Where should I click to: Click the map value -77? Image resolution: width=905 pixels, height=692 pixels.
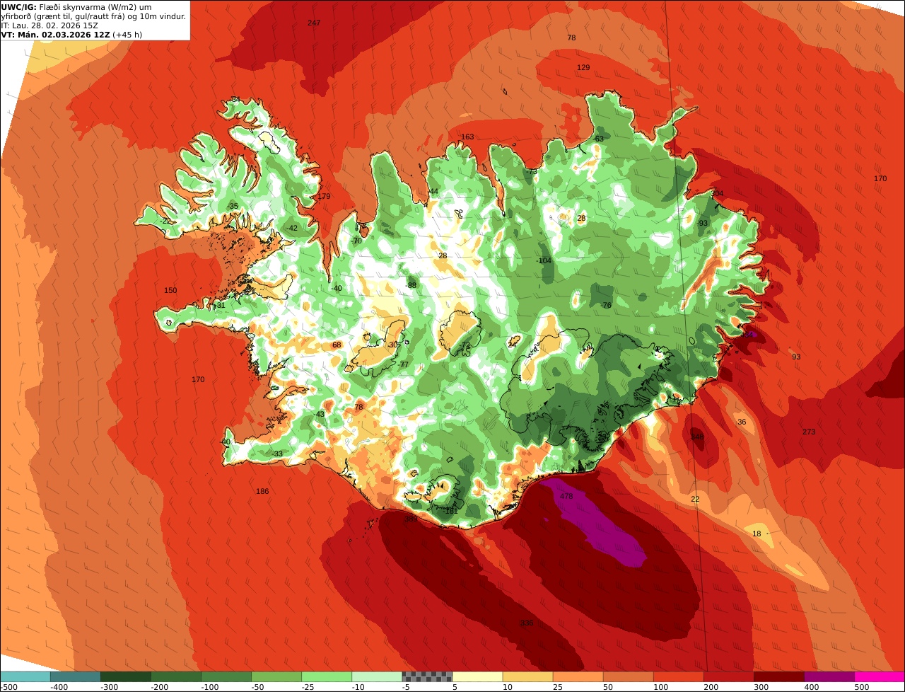click(x=404, y=365)
